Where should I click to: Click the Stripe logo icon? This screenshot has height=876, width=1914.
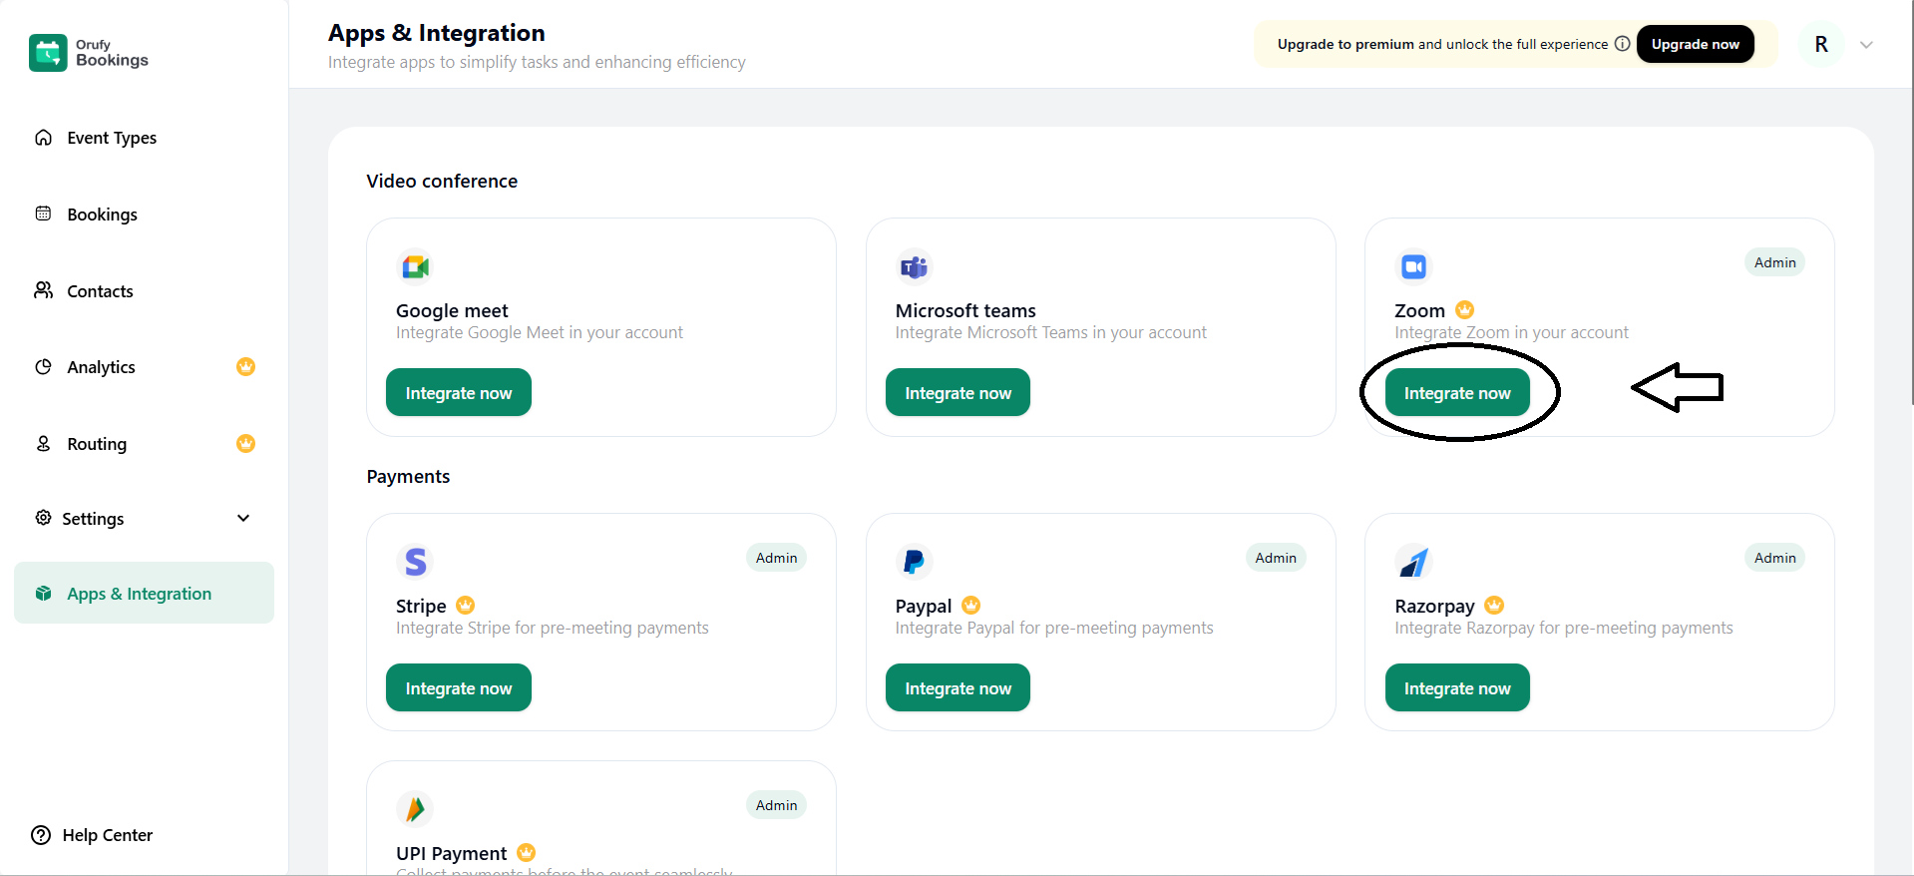coord(415,563)
